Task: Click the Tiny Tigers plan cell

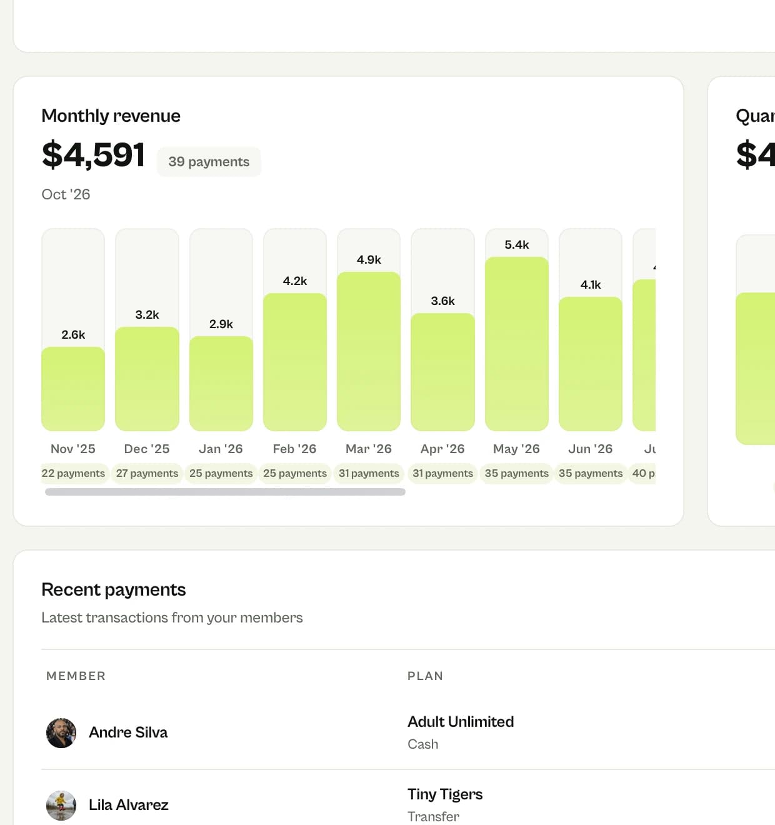Action: click(445, 794)
